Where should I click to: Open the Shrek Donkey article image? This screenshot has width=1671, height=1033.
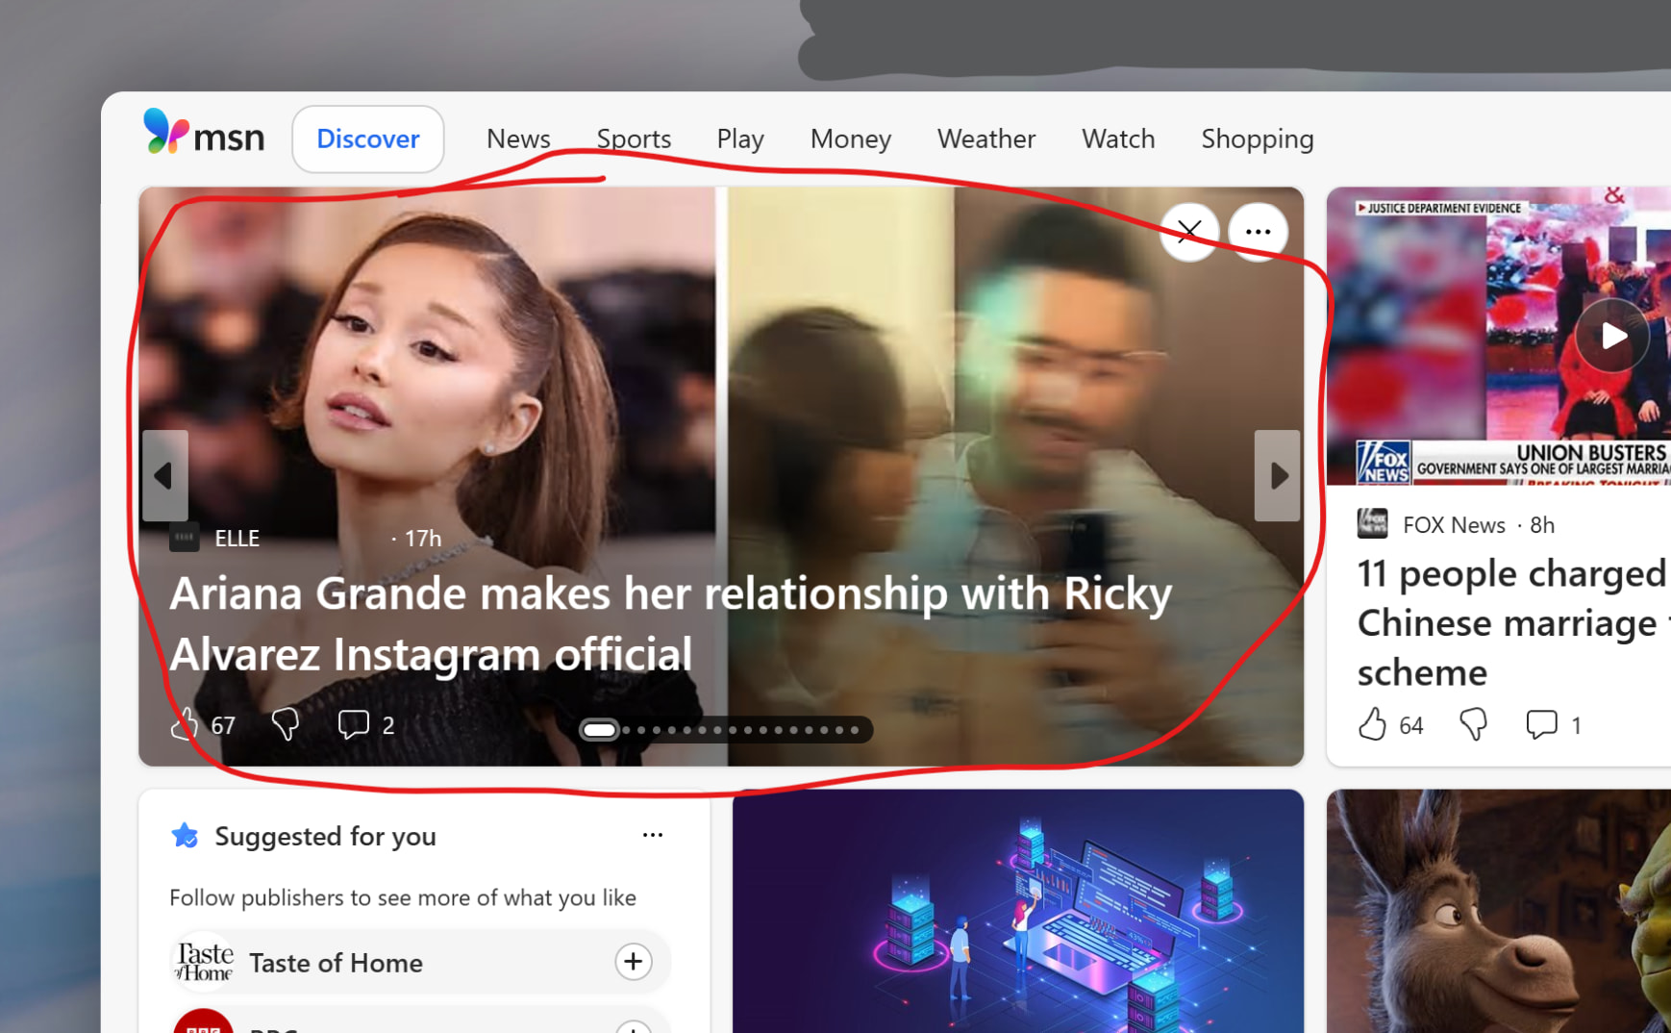1499,911
